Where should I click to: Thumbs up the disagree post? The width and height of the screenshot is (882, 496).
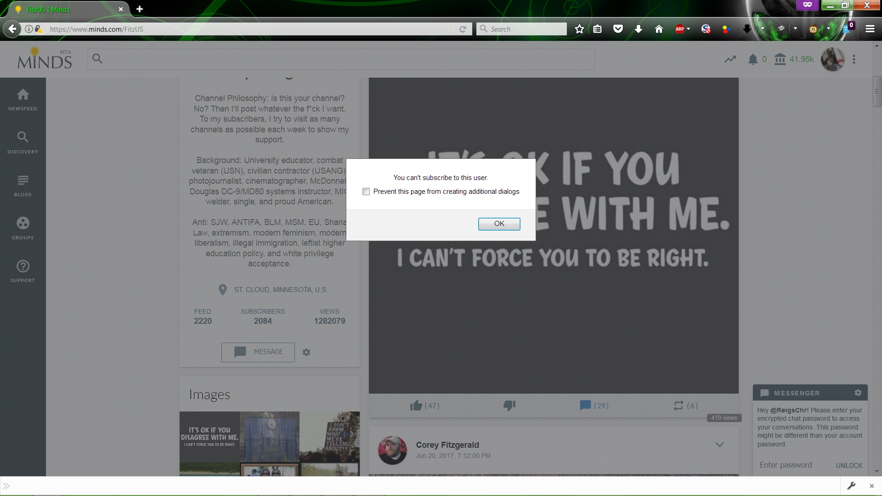pyautogui.click(x=416, y=406)
